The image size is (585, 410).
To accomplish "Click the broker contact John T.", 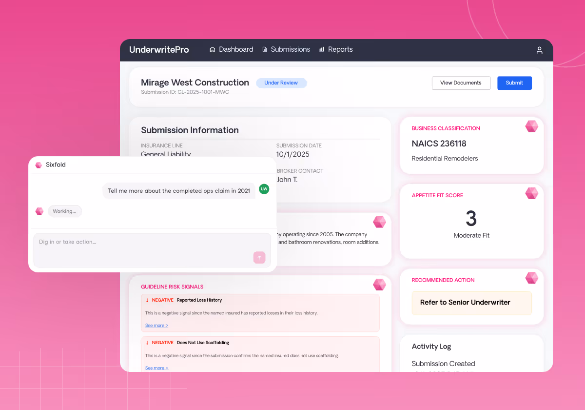I will [x=287, y=180].
